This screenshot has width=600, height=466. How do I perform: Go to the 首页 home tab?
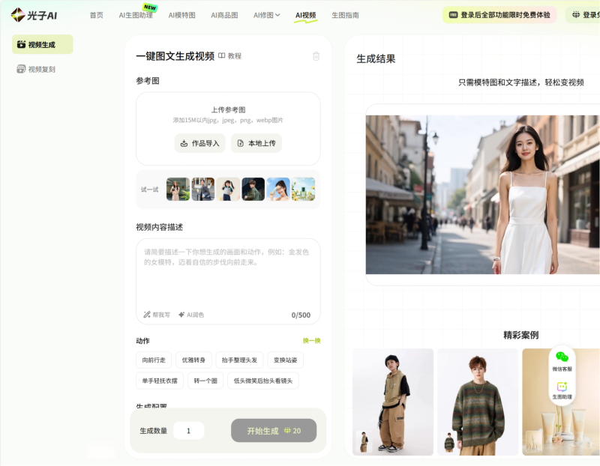[x=97, y=15]
